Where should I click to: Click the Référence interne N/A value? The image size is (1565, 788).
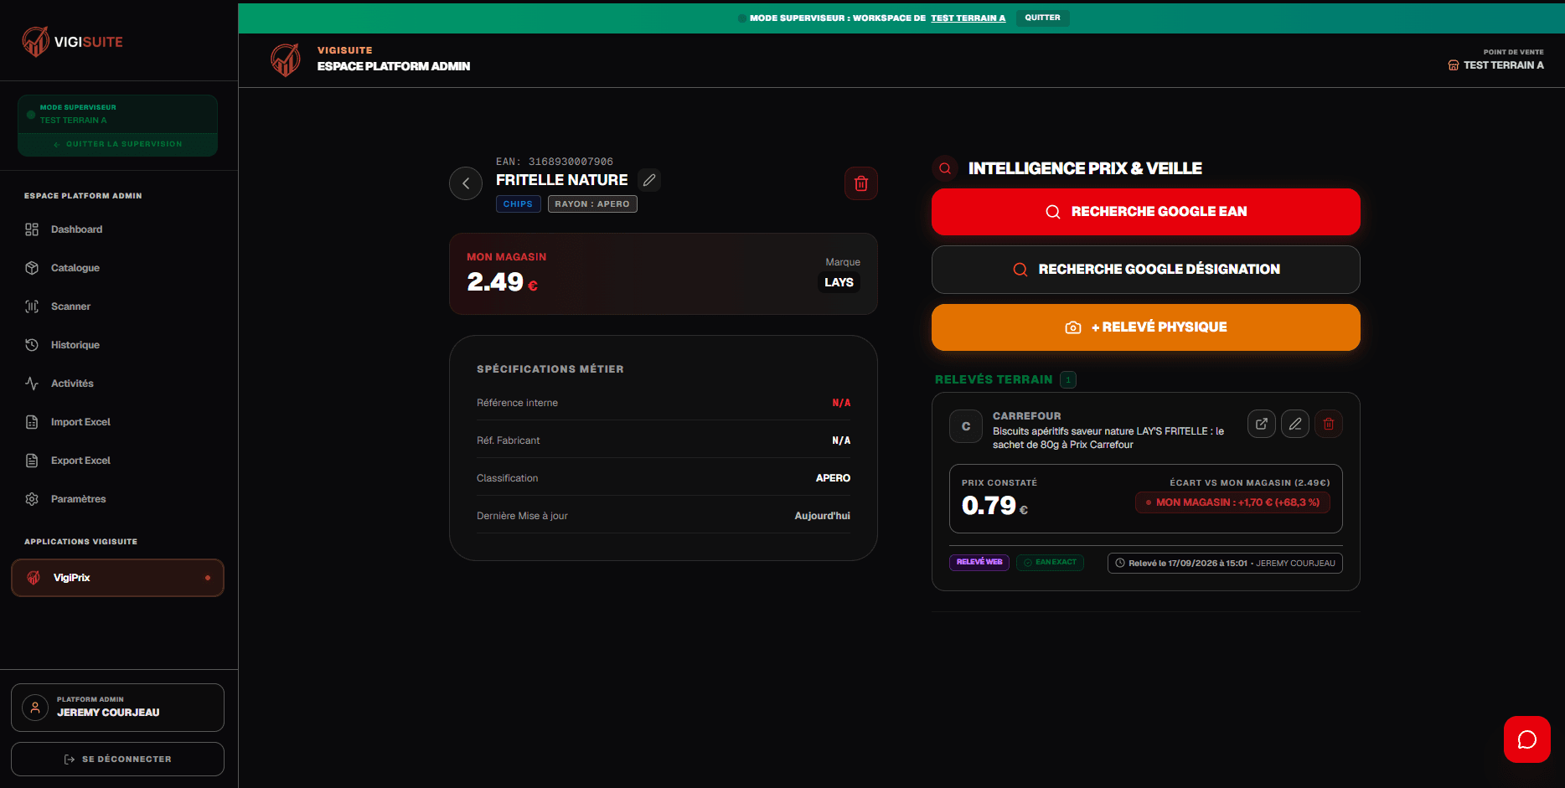(x=841, y=403)
